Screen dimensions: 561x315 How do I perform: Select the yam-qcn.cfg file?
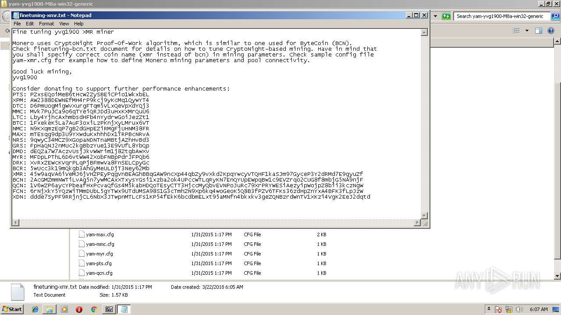pyautogui.click(x=99, y=273)
